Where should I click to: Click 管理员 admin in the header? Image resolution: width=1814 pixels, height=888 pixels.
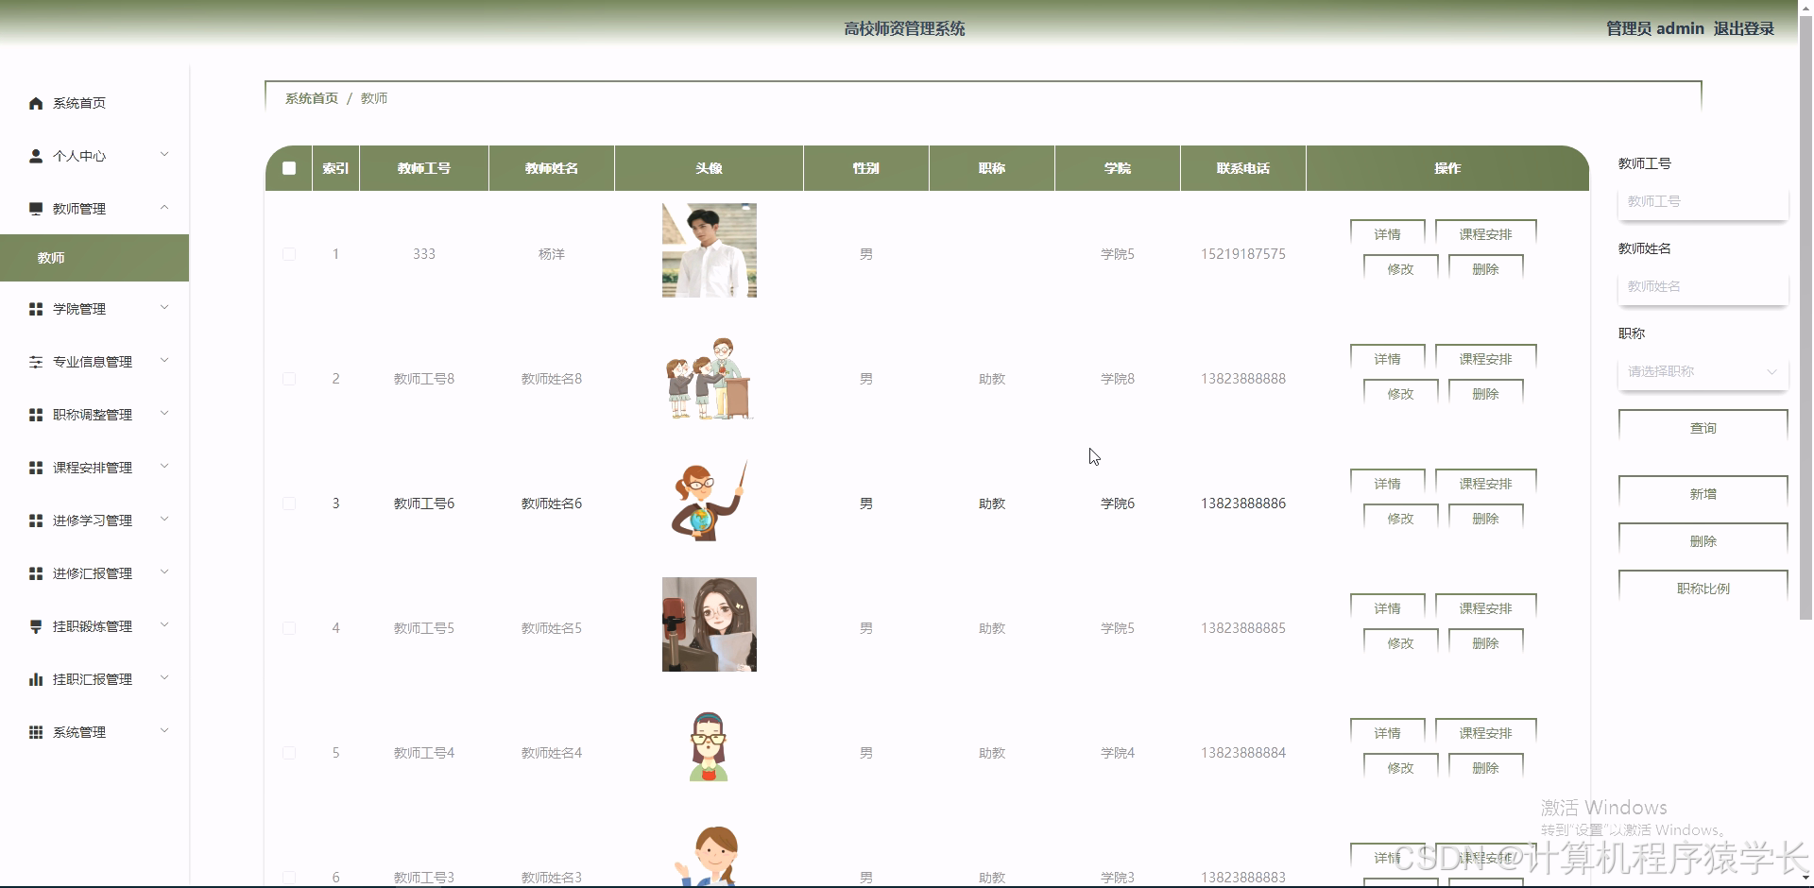click(1655, 28)
